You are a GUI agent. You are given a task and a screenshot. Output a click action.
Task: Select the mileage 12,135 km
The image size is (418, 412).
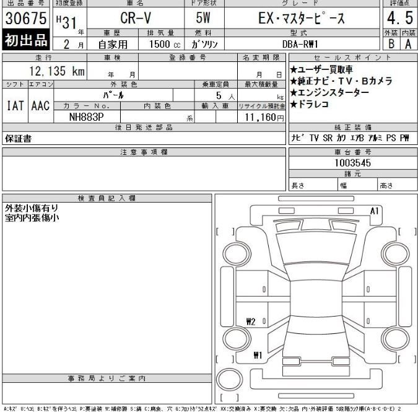coord(57,71)
